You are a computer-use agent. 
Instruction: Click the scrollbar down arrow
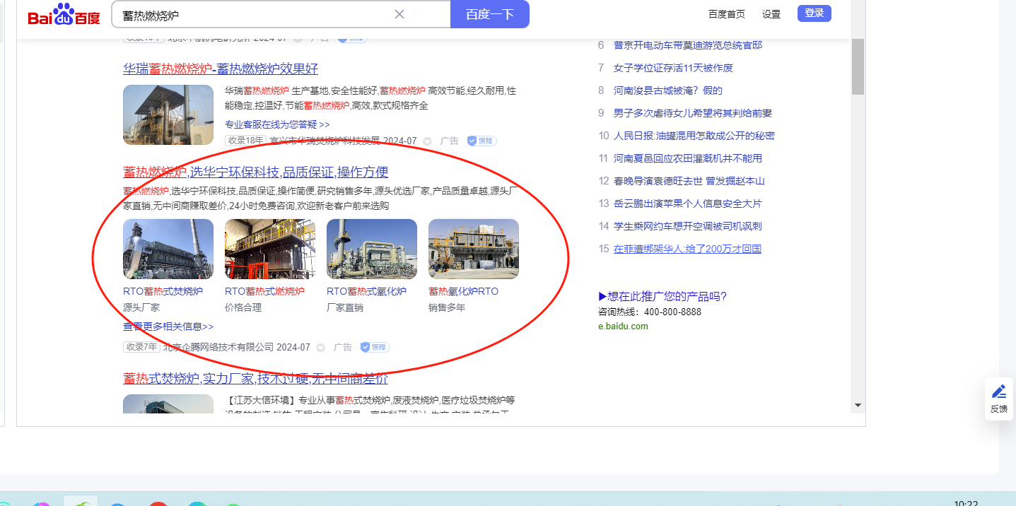pyautogui.click(x=858, y=406)
